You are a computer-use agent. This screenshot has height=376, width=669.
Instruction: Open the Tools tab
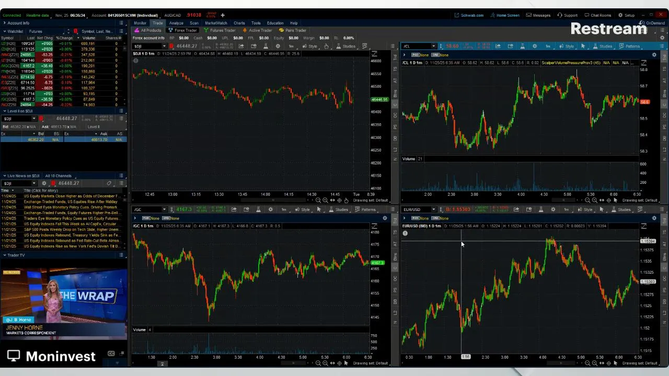click(256, 23)
